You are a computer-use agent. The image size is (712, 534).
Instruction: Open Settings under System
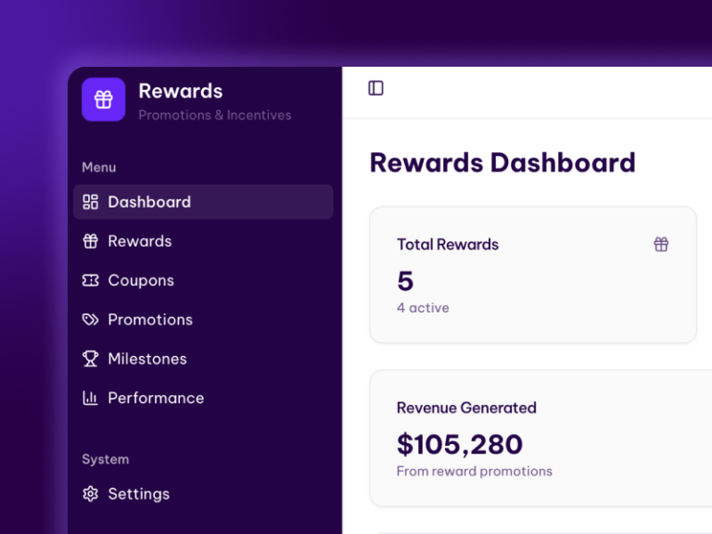coord(203,494)
